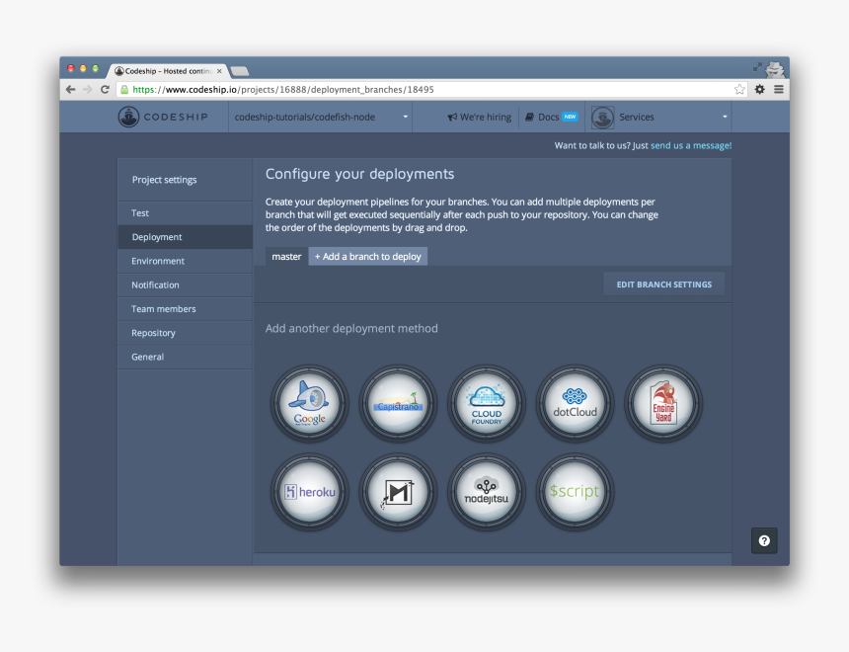Click Add a branch to deploy
The width and height of the screenshot is (849, 652).
[367, 257]
